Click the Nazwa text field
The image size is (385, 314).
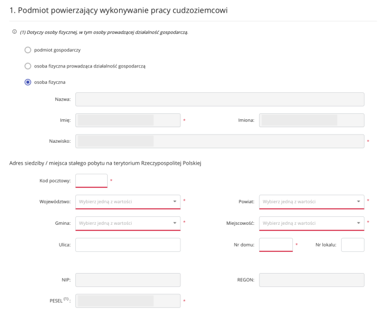pyautogui.click(x=220, y=99)
